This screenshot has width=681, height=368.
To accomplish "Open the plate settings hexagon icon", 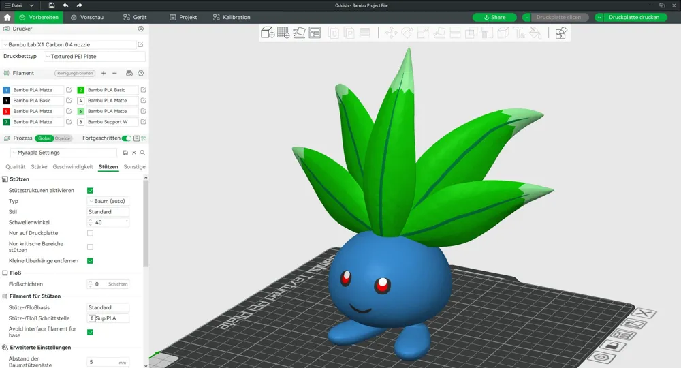I will (602, 358).
